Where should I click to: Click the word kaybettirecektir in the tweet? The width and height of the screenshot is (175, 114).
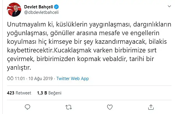(30, 50)
